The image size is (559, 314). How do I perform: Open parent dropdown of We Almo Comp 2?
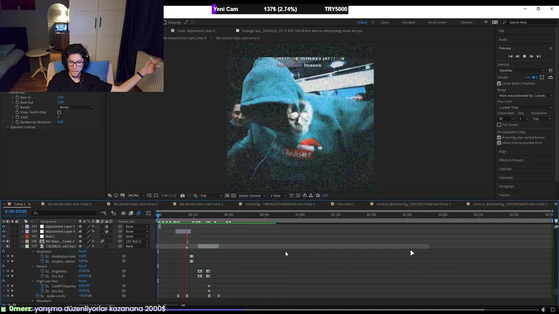137,241
